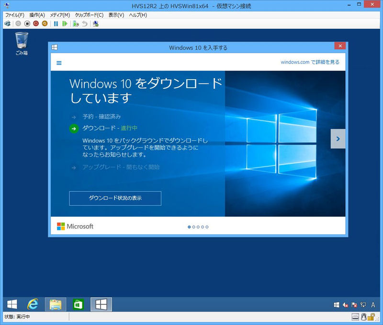Screen dimensions: 383x325
Task: Click the VM connection window title bar icon
Action: click(7, 5)
